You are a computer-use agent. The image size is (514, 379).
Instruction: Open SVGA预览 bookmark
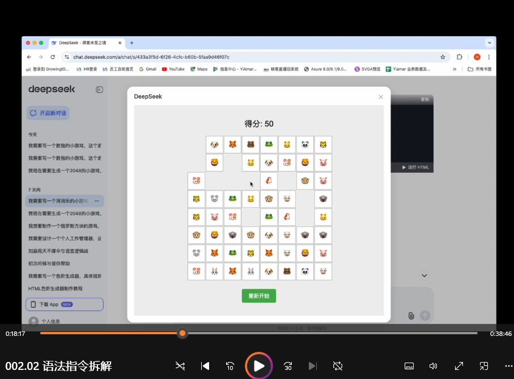(367, 69)
